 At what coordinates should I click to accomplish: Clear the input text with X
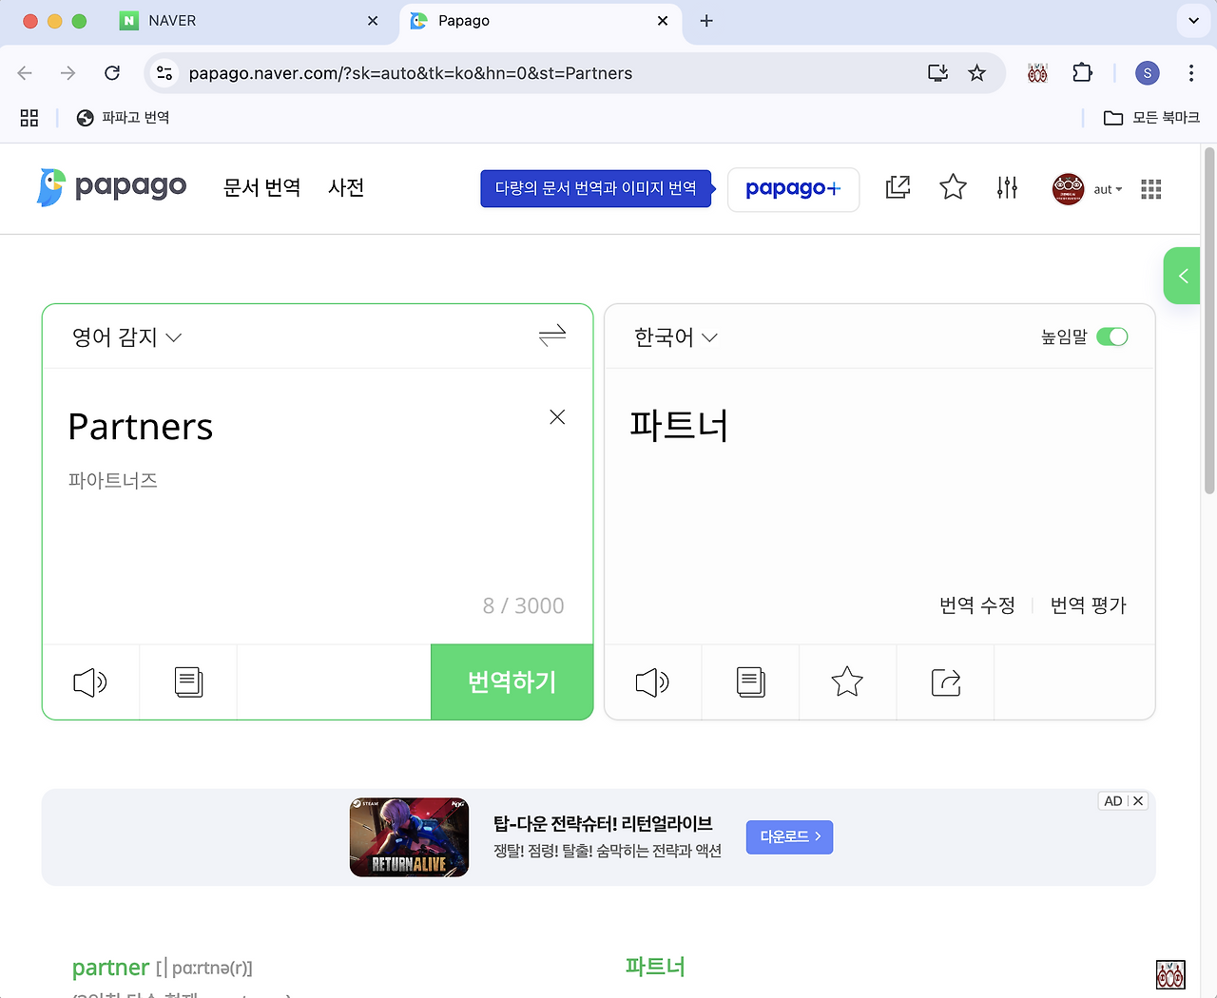coord(557,417)
